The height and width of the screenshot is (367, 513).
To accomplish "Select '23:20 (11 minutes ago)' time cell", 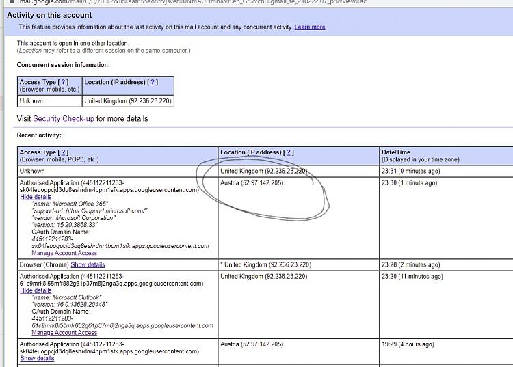I will pos(412,277).
